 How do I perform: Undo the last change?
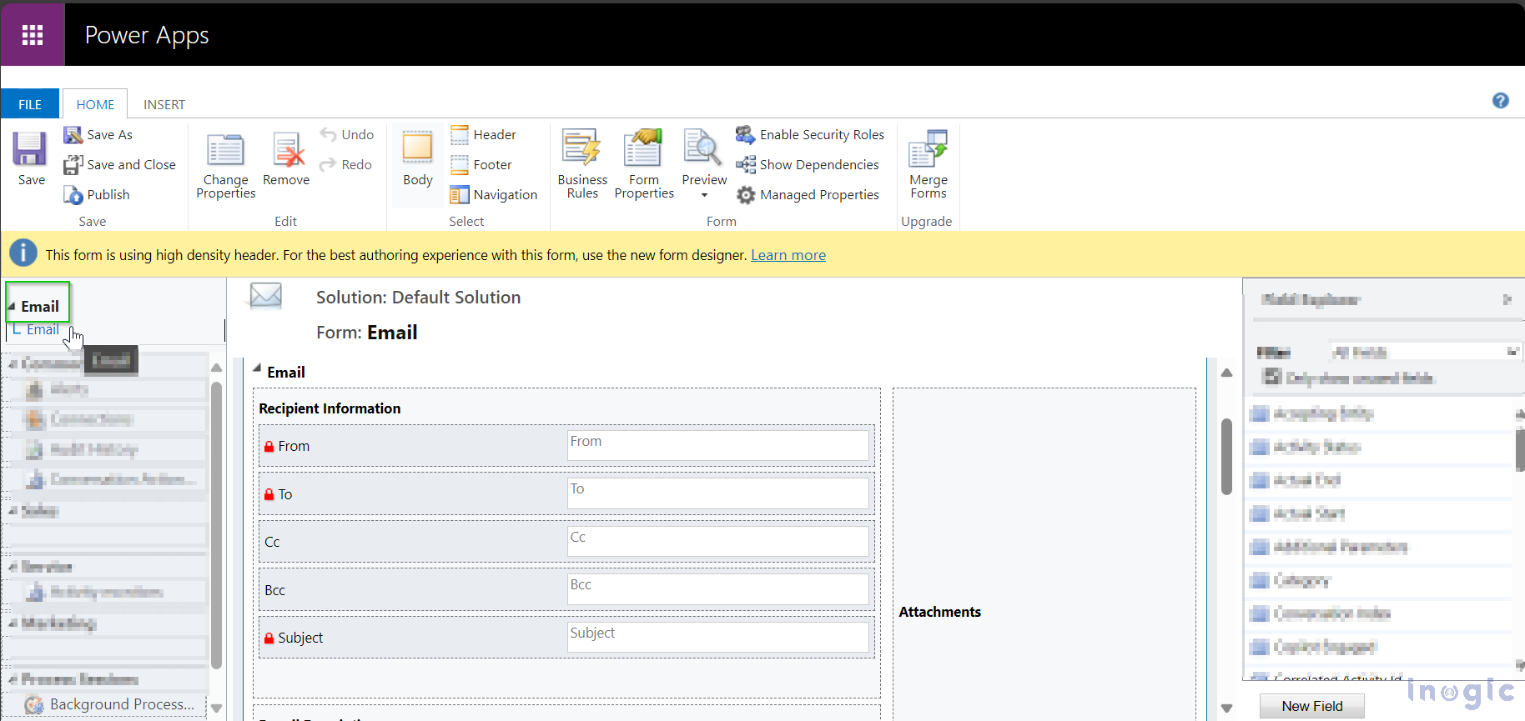coord(346,134)
